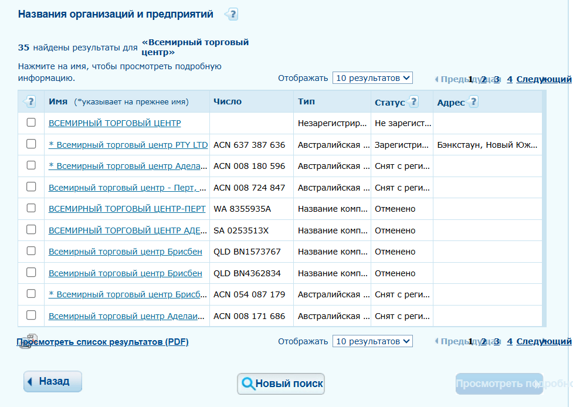Click help icon next to page title
Viewport: 573px width, 407px height.
pos(232,15)
